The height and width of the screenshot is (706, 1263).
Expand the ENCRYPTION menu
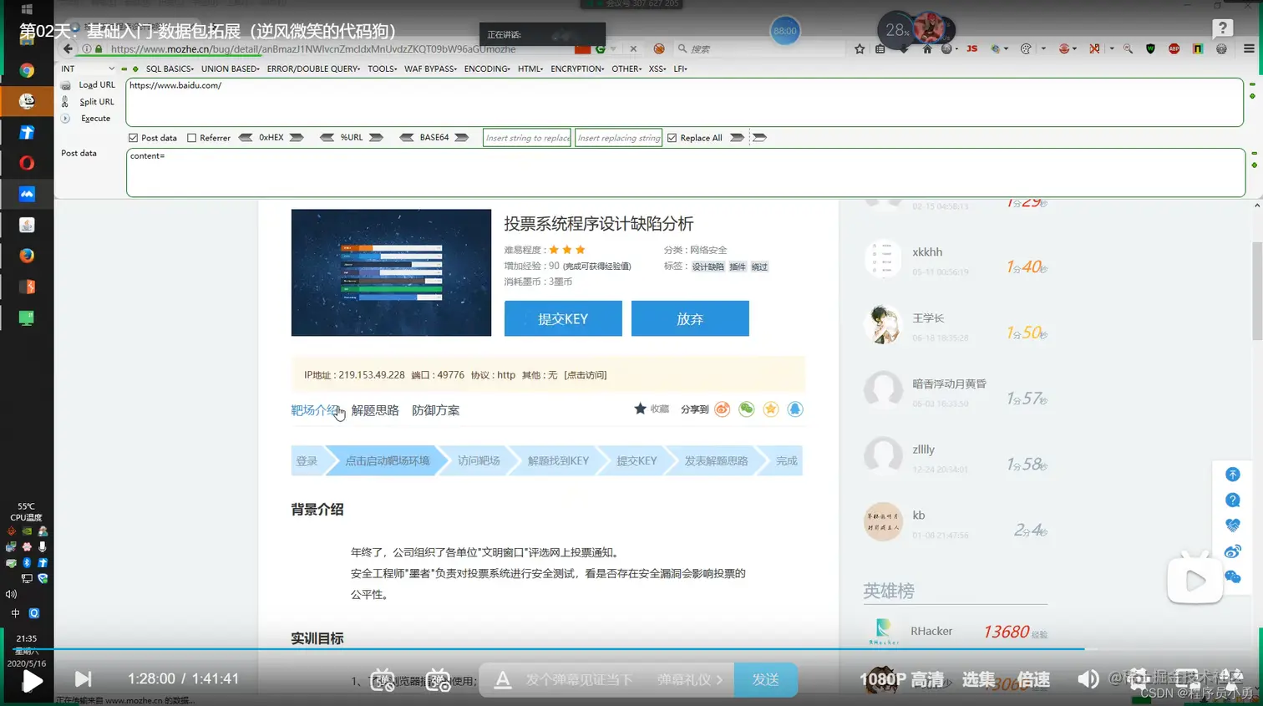tap(577, 69)
